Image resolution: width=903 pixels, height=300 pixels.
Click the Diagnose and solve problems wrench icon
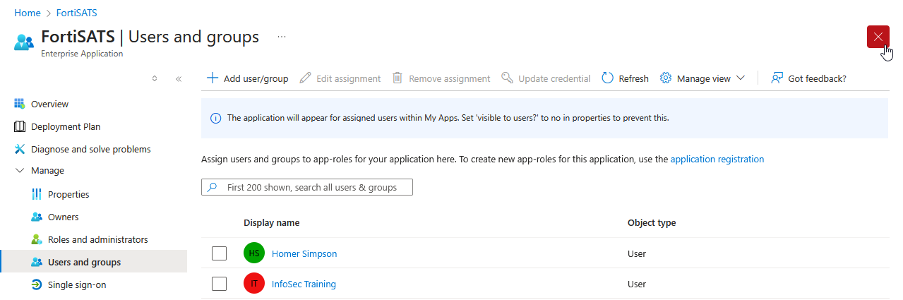[x=20, y=149]
